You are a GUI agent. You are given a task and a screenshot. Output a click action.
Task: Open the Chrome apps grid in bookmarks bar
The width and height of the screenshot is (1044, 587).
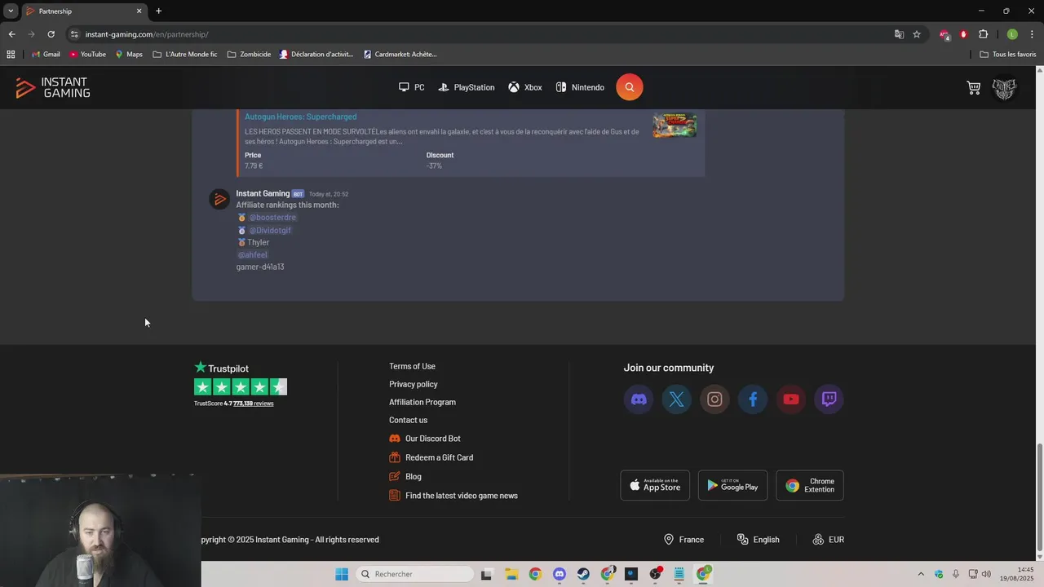[x=11, y=55]
